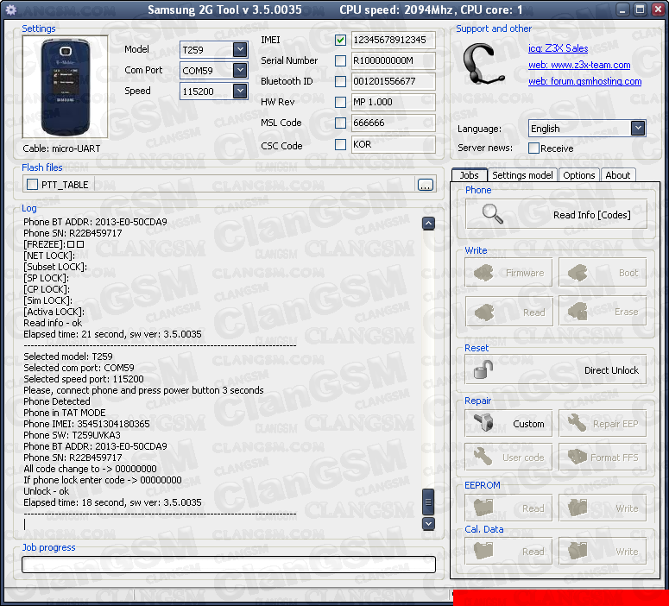This screenshot has height=606, width=669.
Task: Tick the MSL Code checkbox
Action: (340, 123)
